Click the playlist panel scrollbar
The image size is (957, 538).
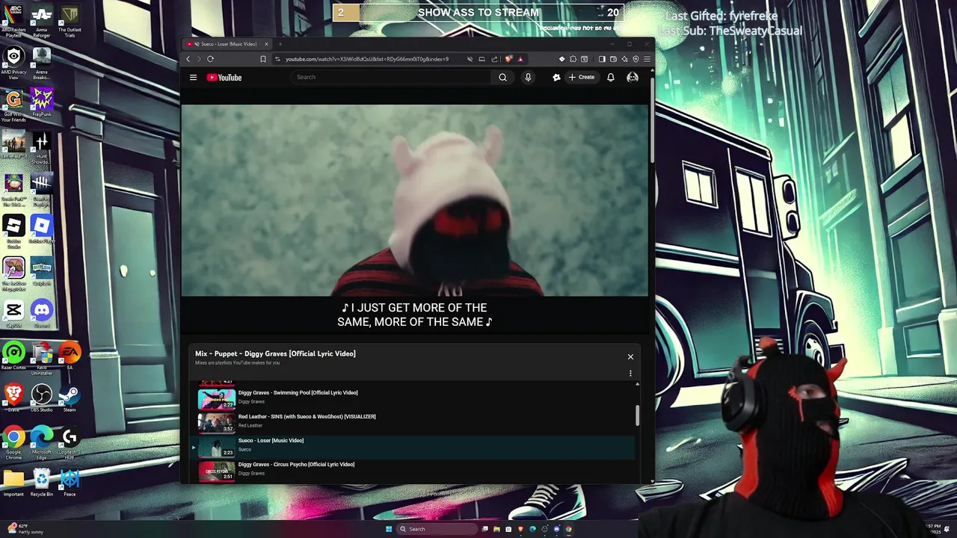click(x=637, y=415)
